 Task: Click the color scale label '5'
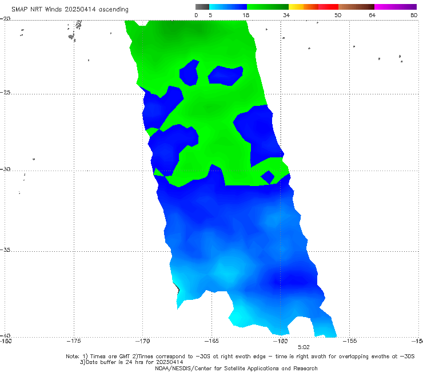210,15
